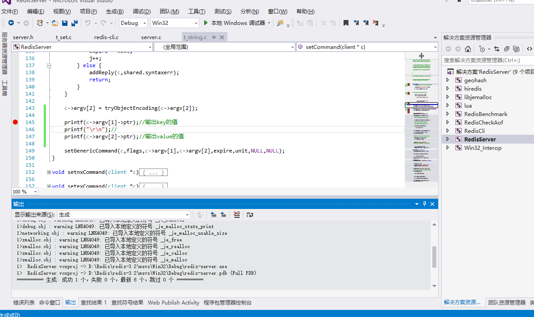Open the Win32 platform dropdown
The height and width of the screenshot is (317, 534).
point(174,23)
